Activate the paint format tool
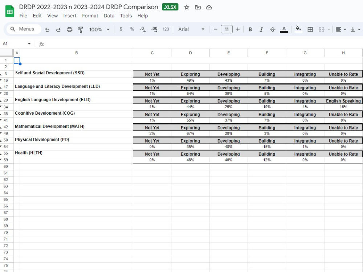 [80, 29]
